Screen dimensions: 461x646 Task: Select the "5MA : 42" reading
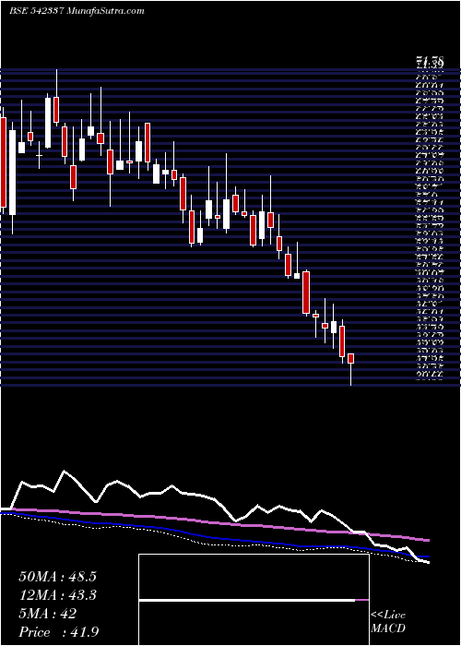coord(47,614)
